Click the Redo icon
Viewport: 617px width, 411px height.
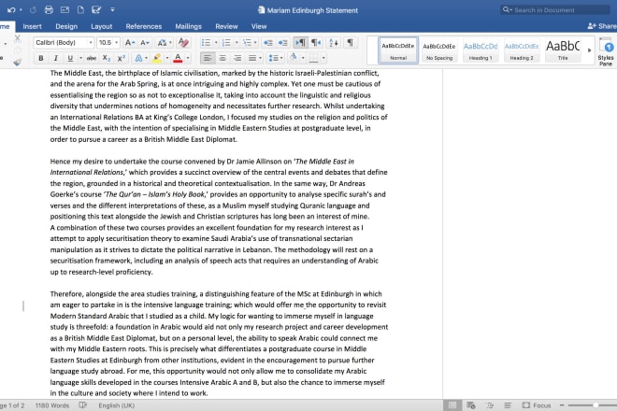click(x=33, y=10)
